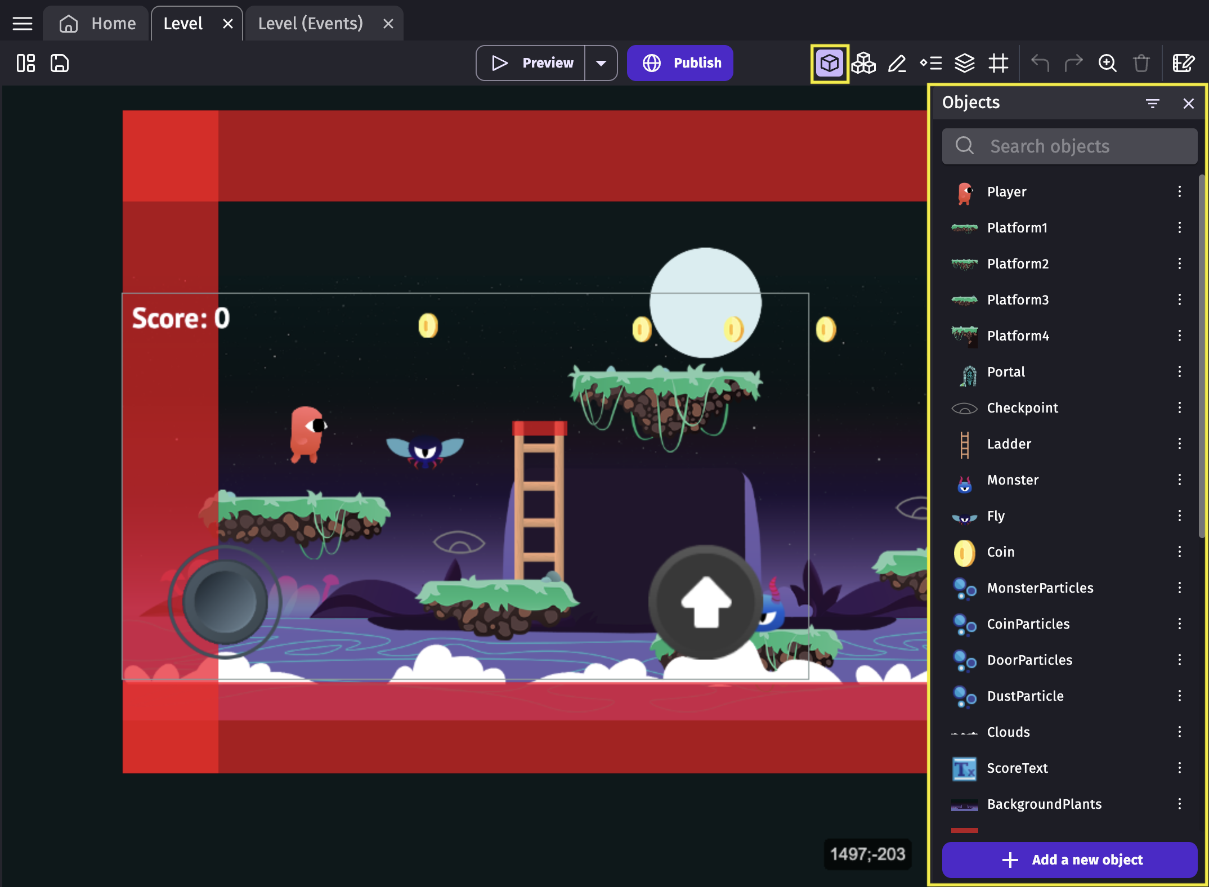The height and width of the screenshot is (887, 1209).
Task: Open the instances list icon
Action: 930,63
